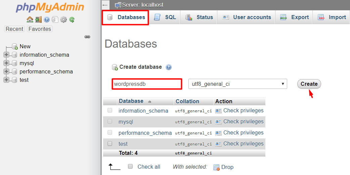Screen dimensions: 350x175
Task: Select the test database row checkbox
Action: [x=110, y=143]
